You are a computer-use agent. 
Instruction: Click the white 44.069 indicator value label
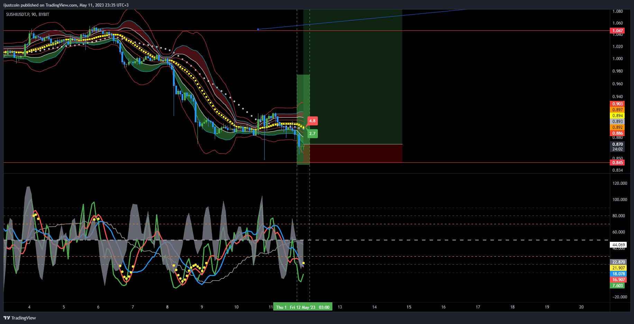pos(619,245)
